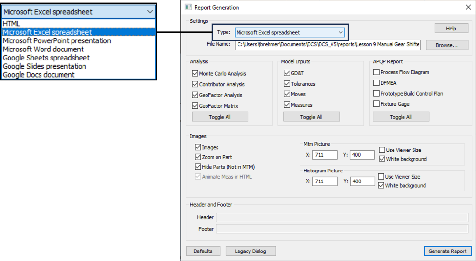The image size is (476, 261).
Task: Uncheck GD&T under Model Inputs
Action: click(x=287, y=73)
